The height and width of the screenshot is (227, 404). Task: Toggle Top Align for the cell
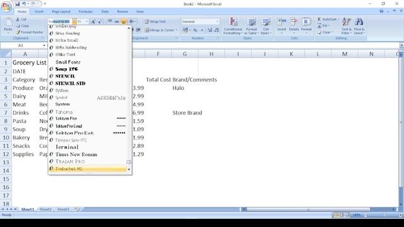pyautogui.click(x=110, y=21)
